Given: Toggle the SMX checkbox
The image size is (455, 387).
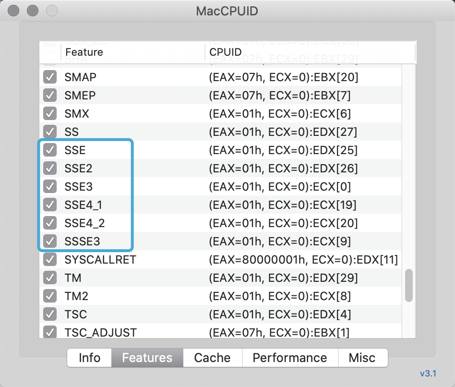Looking at the screenshot, I should pyautogui.click(x=50, y=114).
